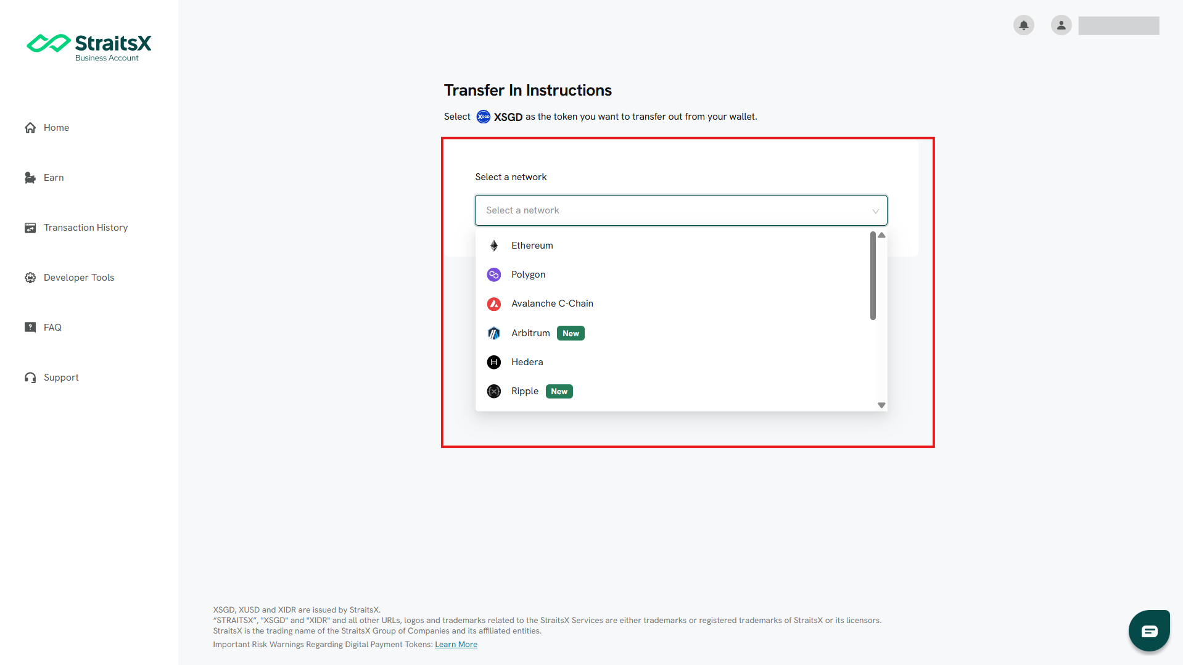Click the Developer Tools gear icon
The height and width of the screenshot is (665, 1183).
[30, 278]
